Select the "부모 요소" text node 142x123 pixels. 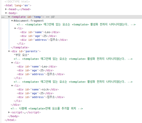point(21,55)
